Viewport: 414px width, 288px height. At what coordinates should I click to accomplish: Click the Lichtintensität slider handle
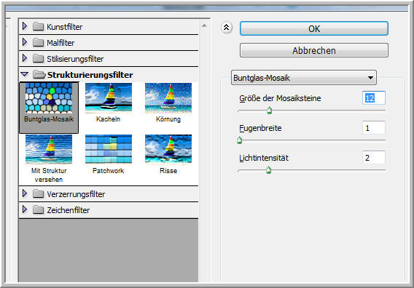pyautogui.click(x=268, y=170)
